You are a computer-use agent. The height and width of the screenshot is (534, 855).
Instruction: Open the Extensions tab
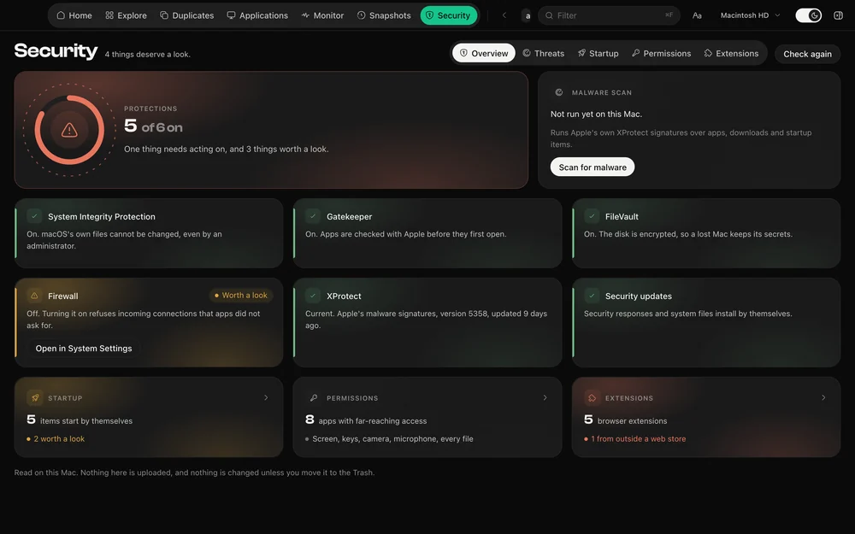(731, 53)
